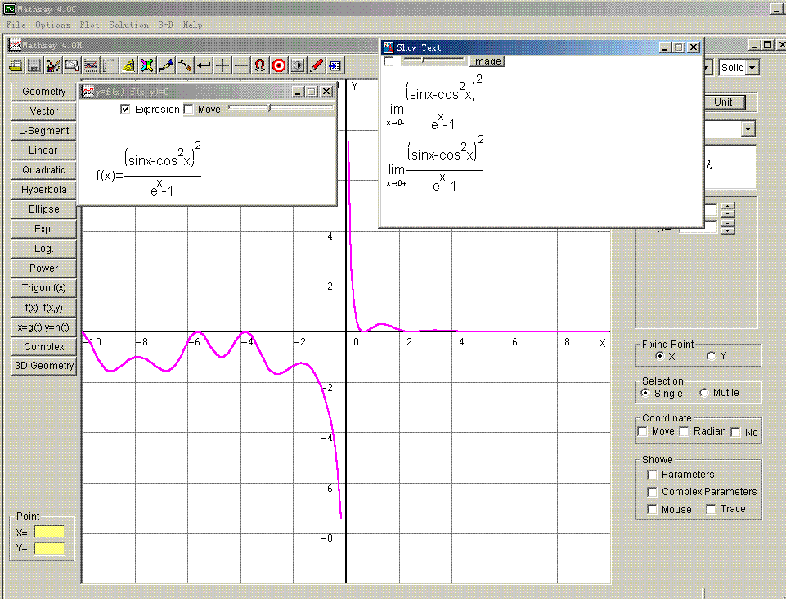Click the red target circle icon

pyautogui.click(x=279, y=65)
